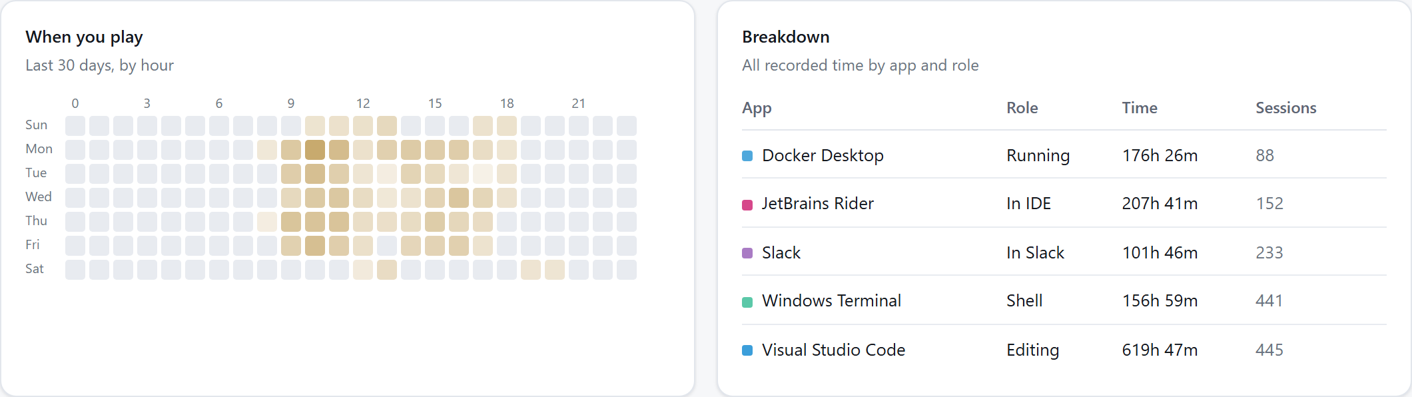The width and height of the screenshot is (1412, 397).
Task: Click the sessions count 233
Action: (x=1269, y=252)
